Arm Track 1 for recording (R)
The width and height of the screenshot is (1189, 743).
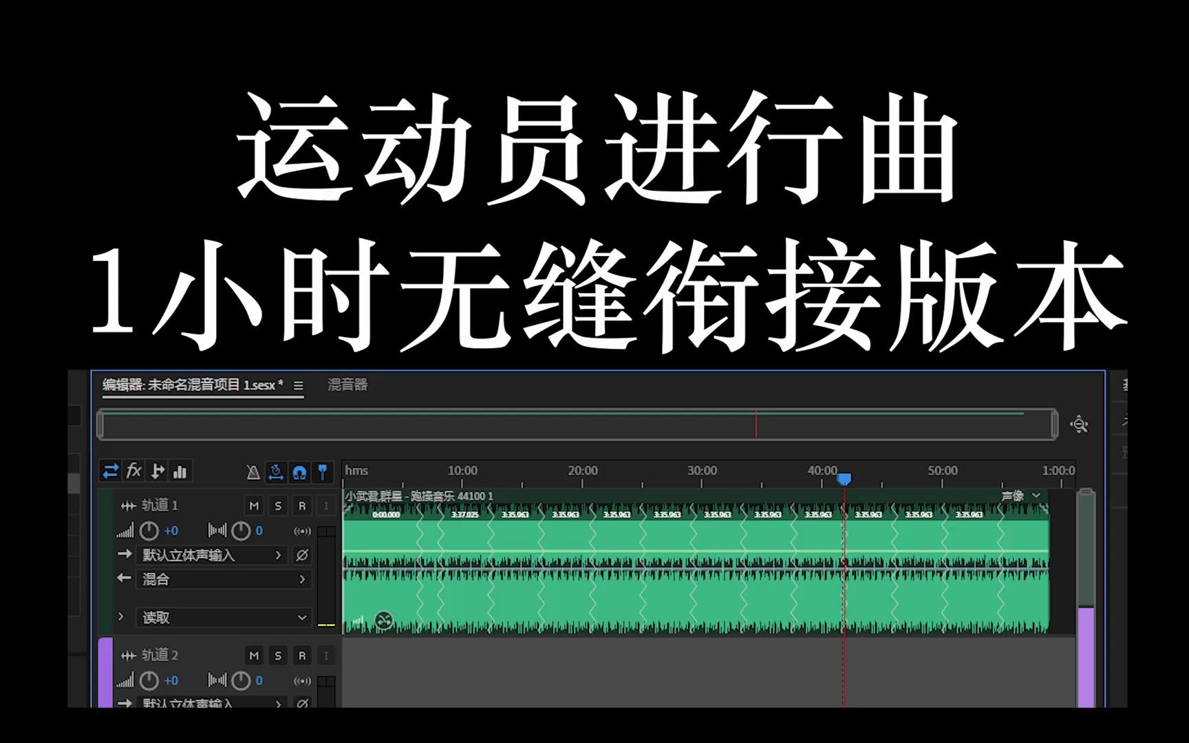(302, 506)
